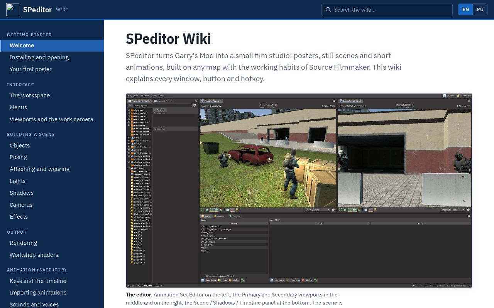Click the SPeditor logo image in header
This screenshot has height=308, width=494.
pyautogui.click(x=13, y=10)
